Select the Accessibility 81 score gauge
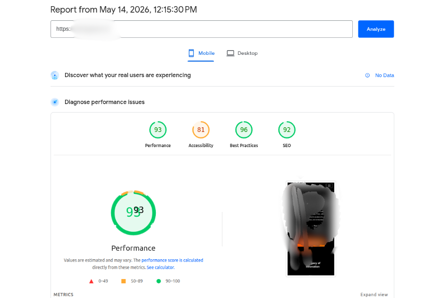Screen dimensions: 442x298 (x=201, y=130)
